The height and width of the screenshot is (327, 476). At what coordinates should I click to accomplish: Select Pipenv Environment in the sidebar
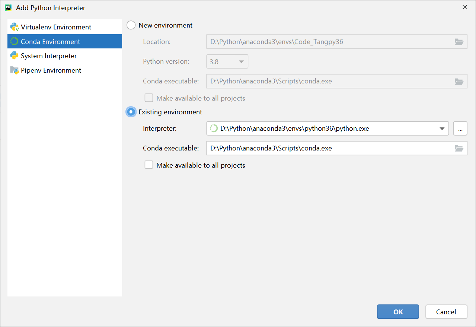[x=65, y=70]
